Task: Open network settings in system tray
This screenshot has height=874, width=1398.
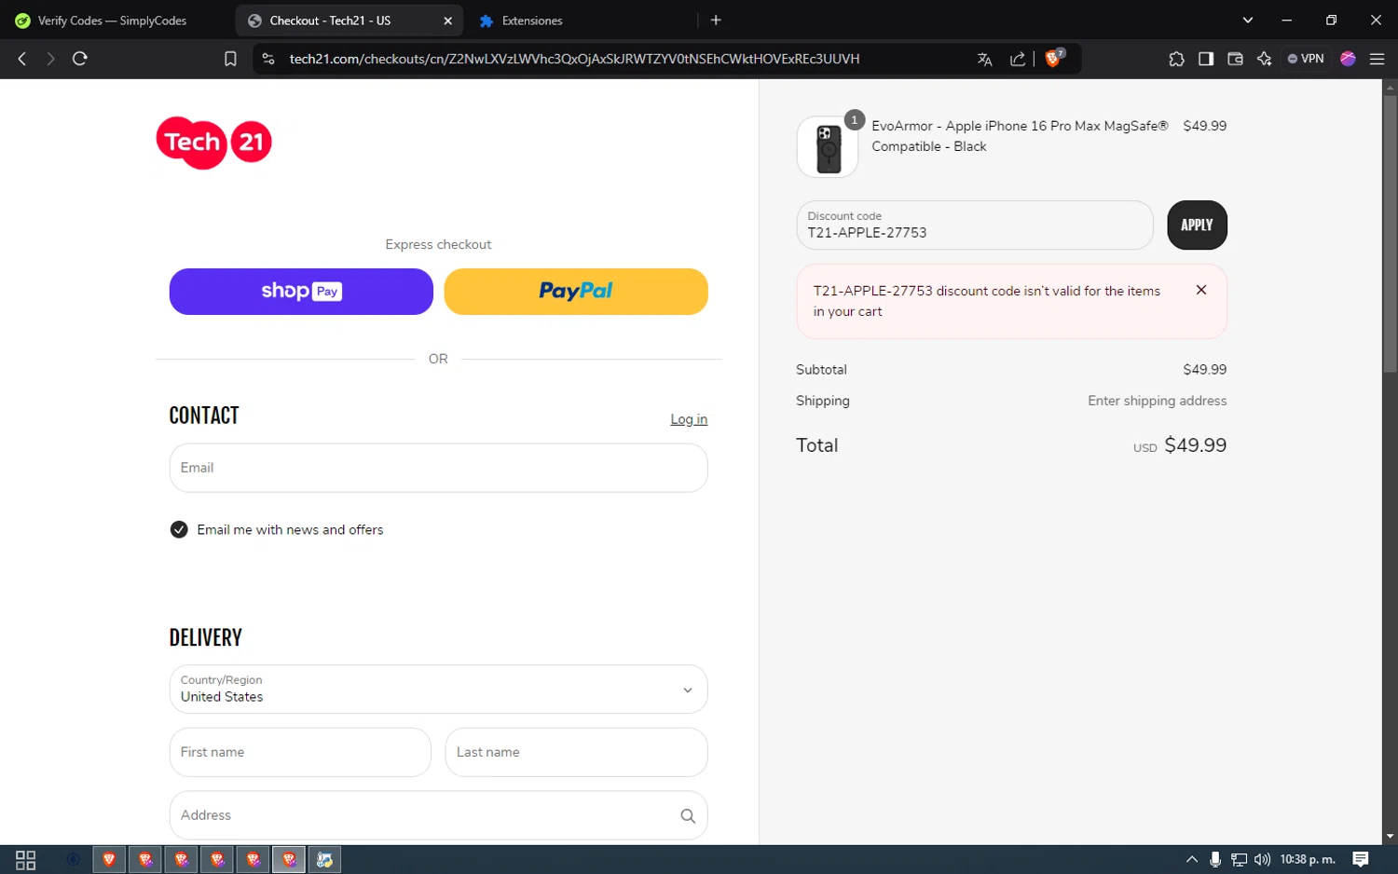Action: coord(1239,859)
